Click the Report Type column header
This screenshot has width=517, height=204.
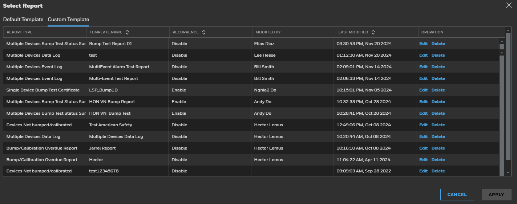pos(20,32)
